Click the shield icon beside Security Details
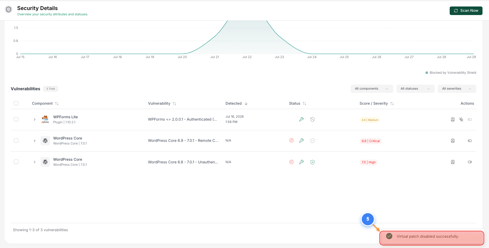Viewport: 489px width, 248px height. pos(9,9)
